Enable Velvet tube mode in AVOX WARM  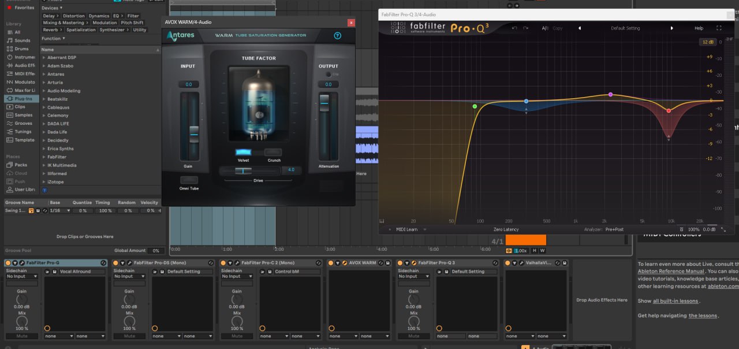[x=243, y=153]
